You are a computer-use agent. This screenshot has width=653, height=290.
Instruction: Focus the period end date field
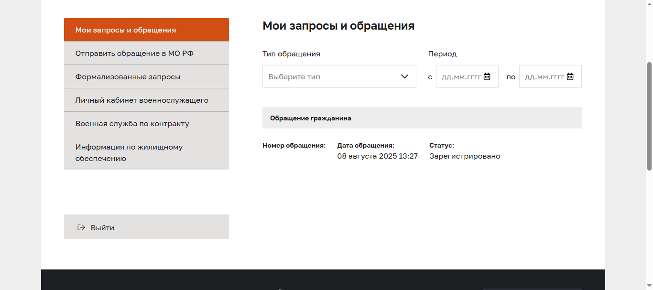[x=544, y=76]
